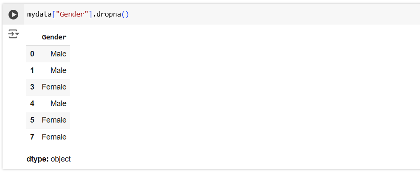Click the dtype: object label

48,159
